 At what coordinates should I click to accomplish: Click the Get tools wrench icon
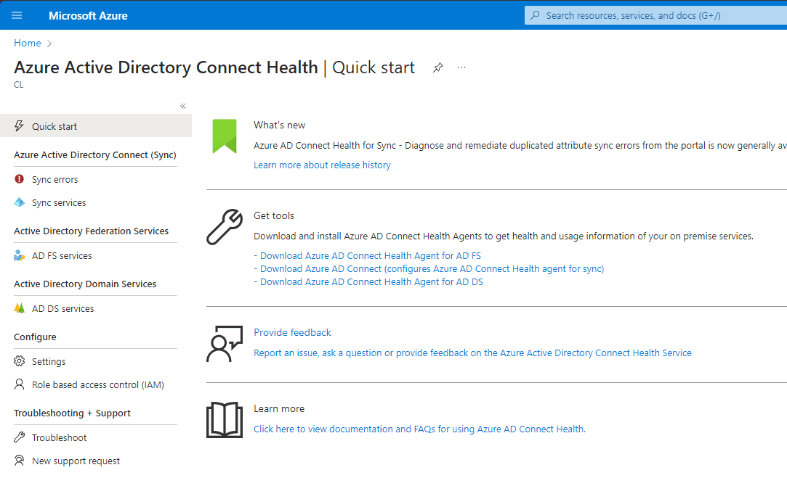point(225,227)
